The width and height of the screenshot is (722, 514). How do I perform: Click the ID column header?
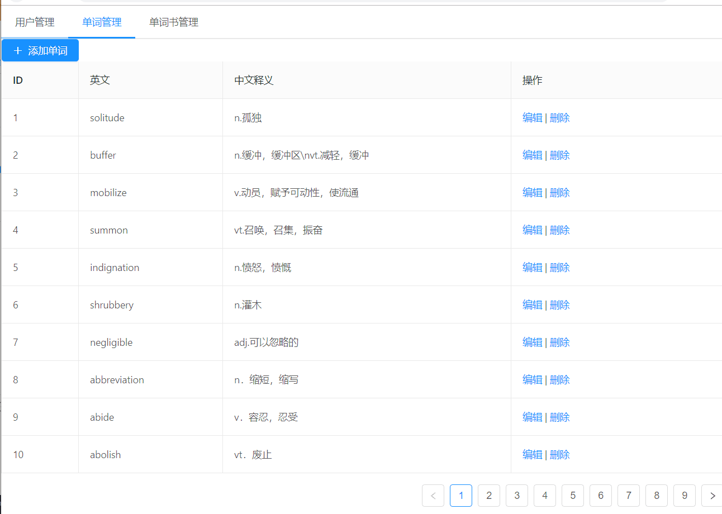tap(40, 80)
